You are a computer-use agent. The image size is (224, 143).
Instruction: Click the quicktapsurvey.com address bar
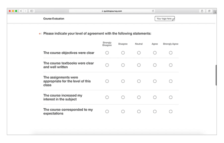click(112, 11)
